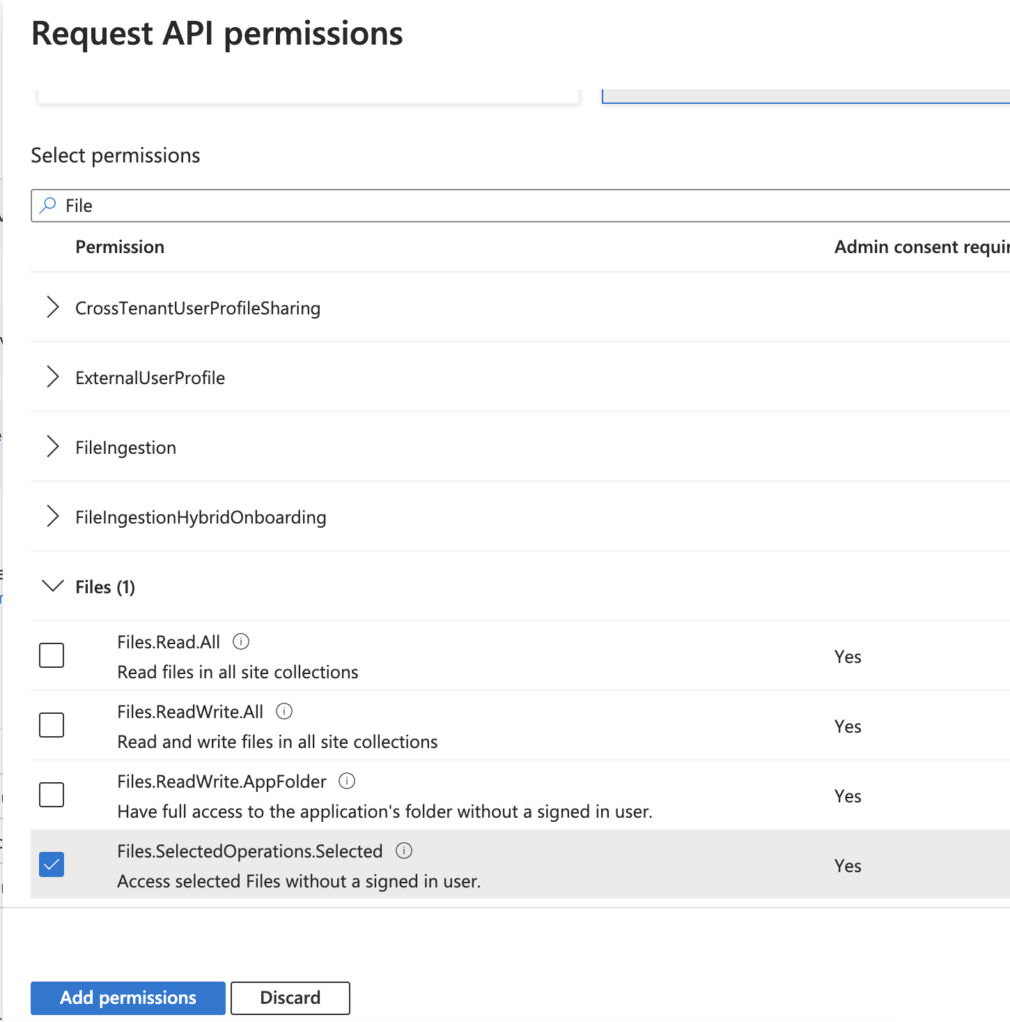Expand the FileIngestion permission group

coord(52,447)
